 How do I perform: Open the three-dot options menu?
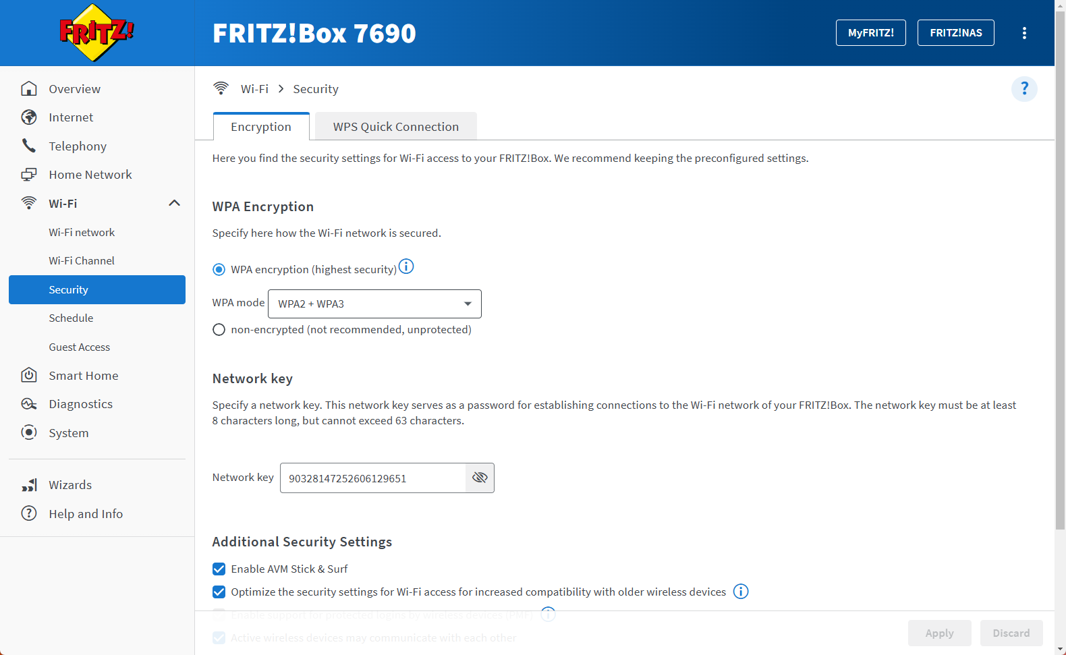(x=1024, y=33)
